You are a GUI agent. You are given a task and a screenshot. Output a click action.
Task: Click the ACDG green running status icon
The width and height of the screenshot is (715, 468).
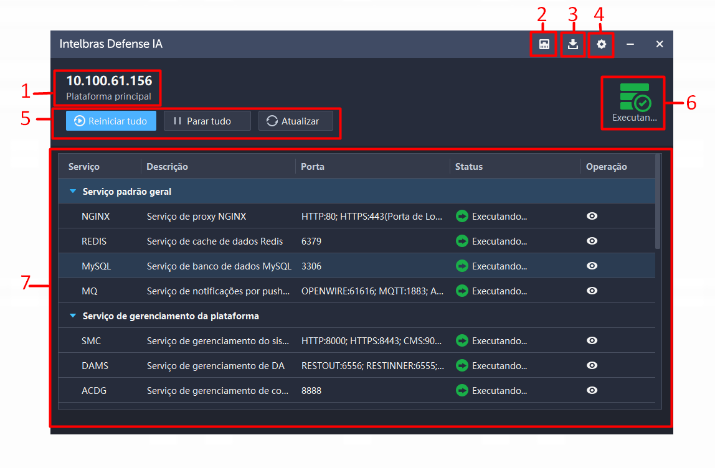pos(462,390)
